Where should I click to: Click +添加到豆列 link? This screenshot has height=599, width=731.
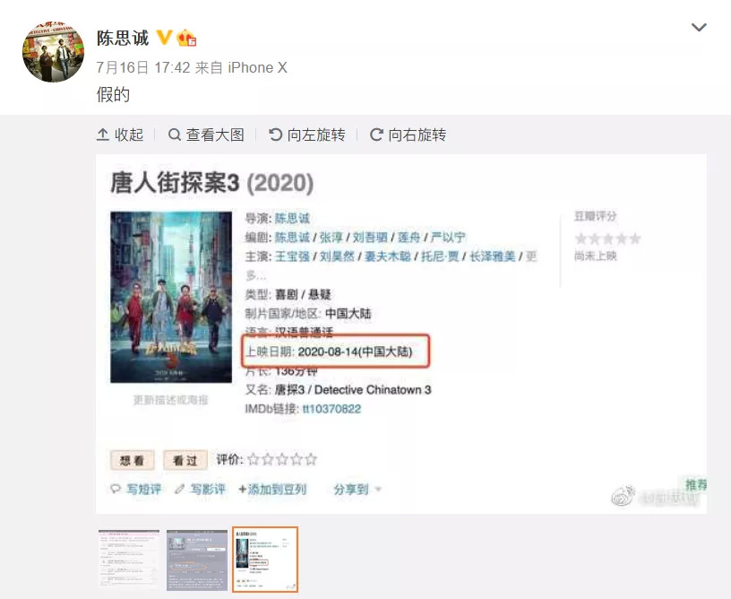coord(272,489)
